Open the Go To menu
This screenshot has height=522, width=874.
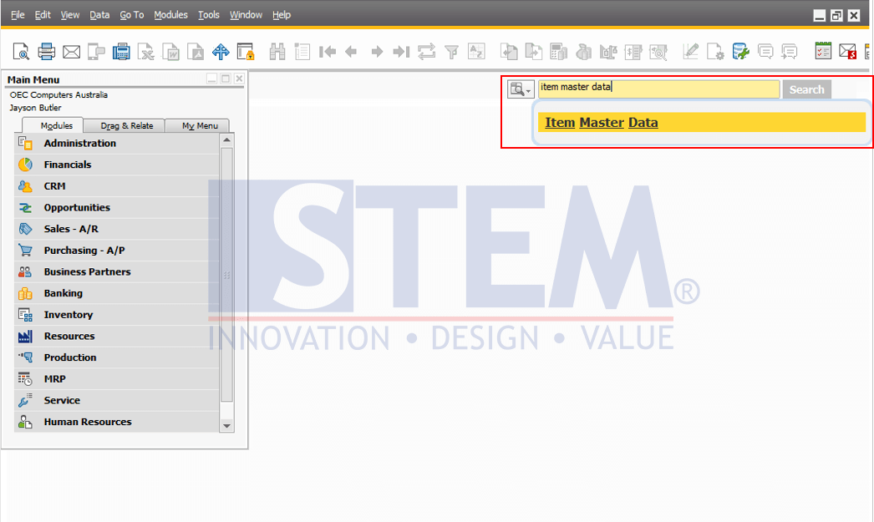[x=132, y=15]
